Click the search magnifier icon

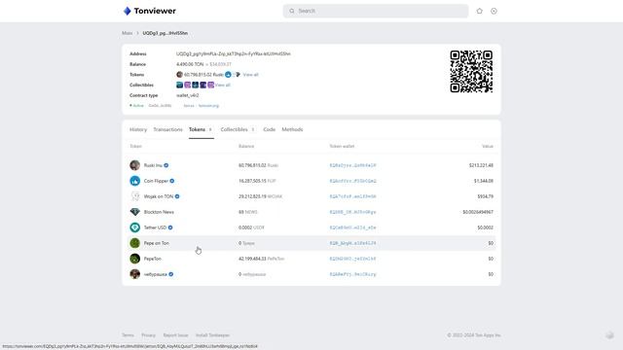pyautogui.click(x=292, y=11)
